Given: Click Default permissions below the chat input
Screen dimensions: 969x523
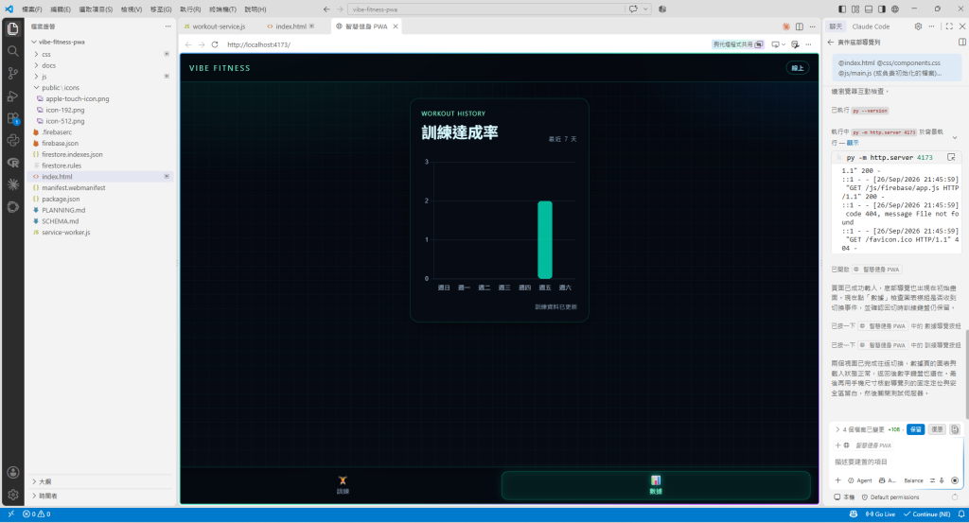Looking at the screenshot, I should point(890,497).
